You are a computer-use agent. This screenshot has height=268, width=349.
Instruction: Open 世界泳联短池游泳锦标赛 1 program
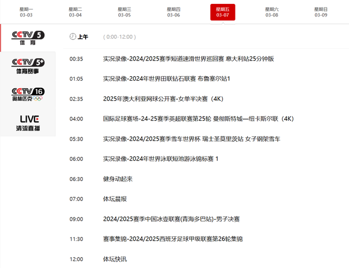click(x=161, y=159)
